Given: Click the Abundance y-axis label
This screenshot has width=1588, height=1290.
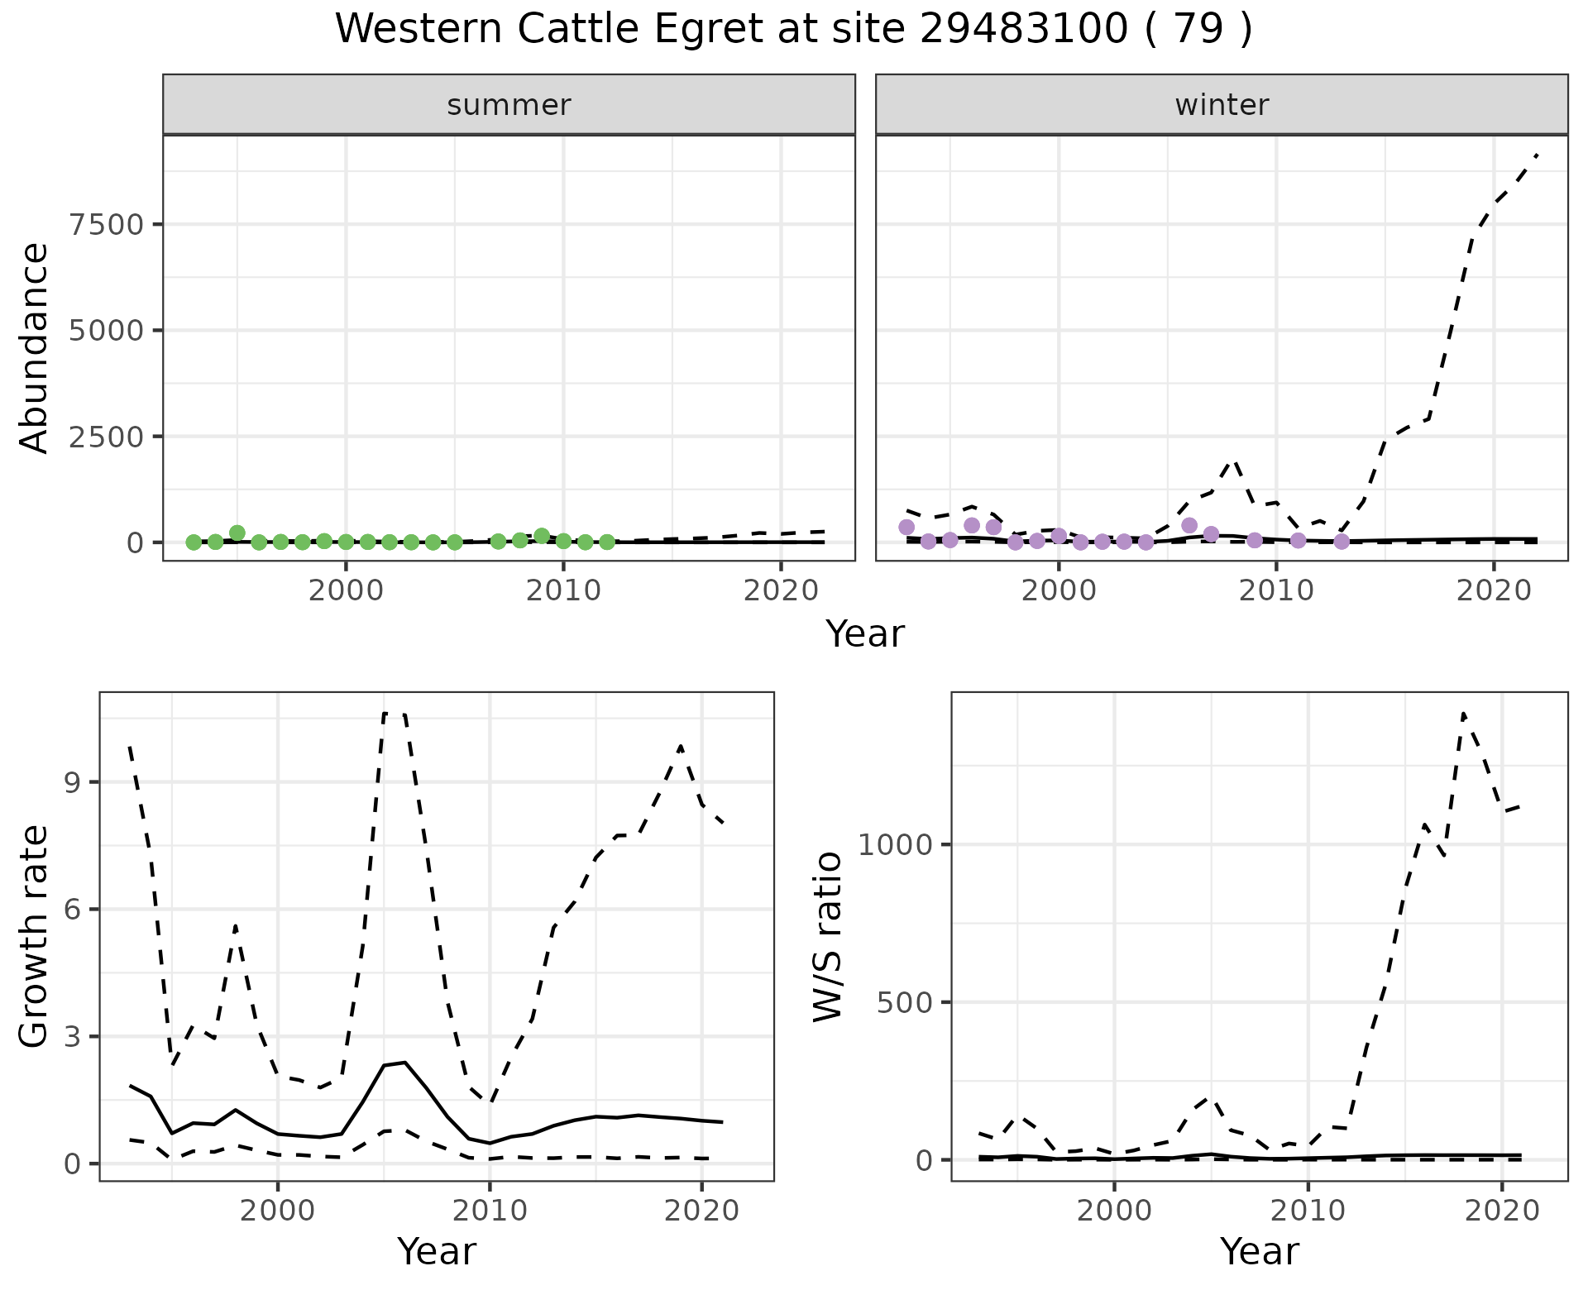Looking at the screenshot, I should point(35,347).
